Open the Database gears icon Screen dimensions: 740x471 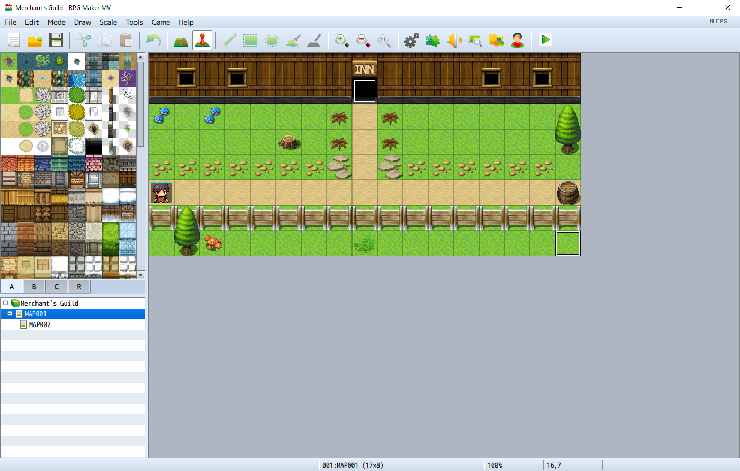coord(411,40)
